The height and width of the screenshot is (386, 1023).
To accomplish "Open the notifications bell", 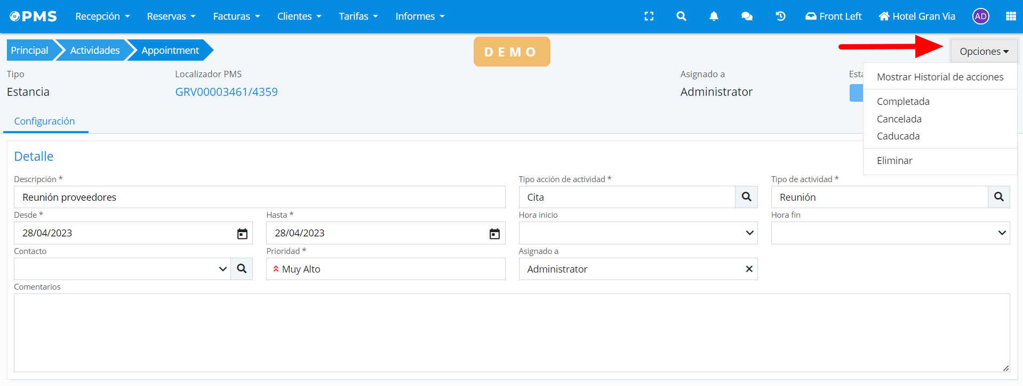I will coord(714,17).
